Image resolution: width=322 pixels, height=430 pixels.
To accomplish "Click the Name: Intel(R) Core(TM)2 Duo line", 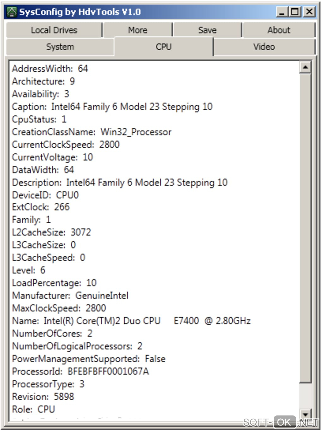I will tap(131, 321).
